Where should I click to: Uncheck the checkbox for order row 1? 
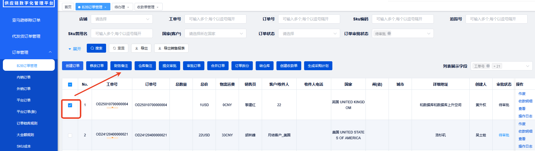70,105
